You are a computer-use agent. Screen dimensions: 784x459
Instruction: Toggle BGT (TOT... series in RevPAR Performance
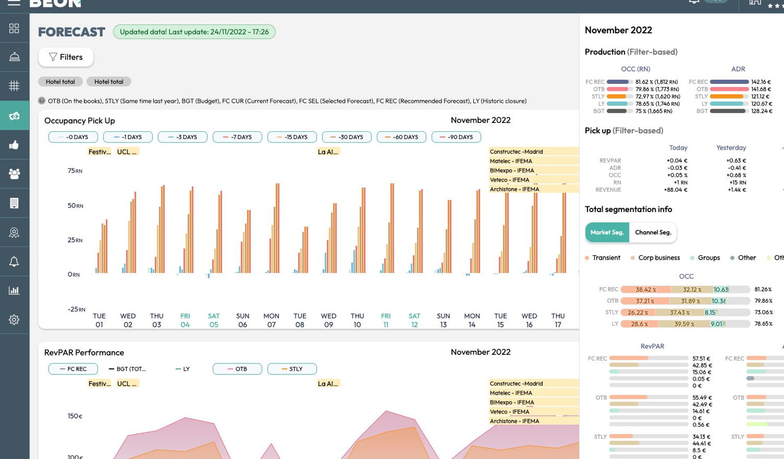(127, 369)
